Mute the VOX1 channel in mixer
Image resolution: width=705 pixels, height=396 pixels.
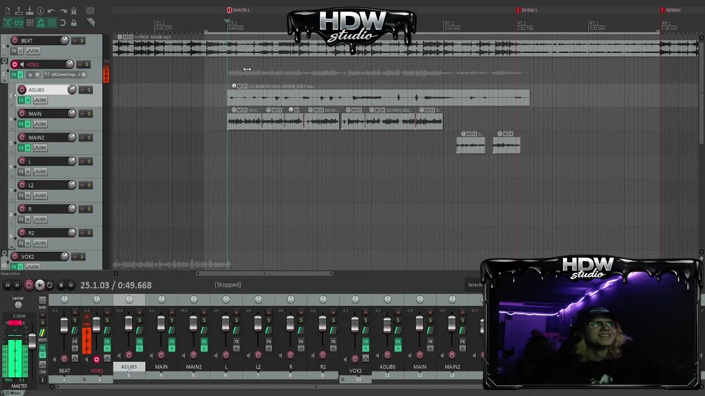[x=107, y=312]
